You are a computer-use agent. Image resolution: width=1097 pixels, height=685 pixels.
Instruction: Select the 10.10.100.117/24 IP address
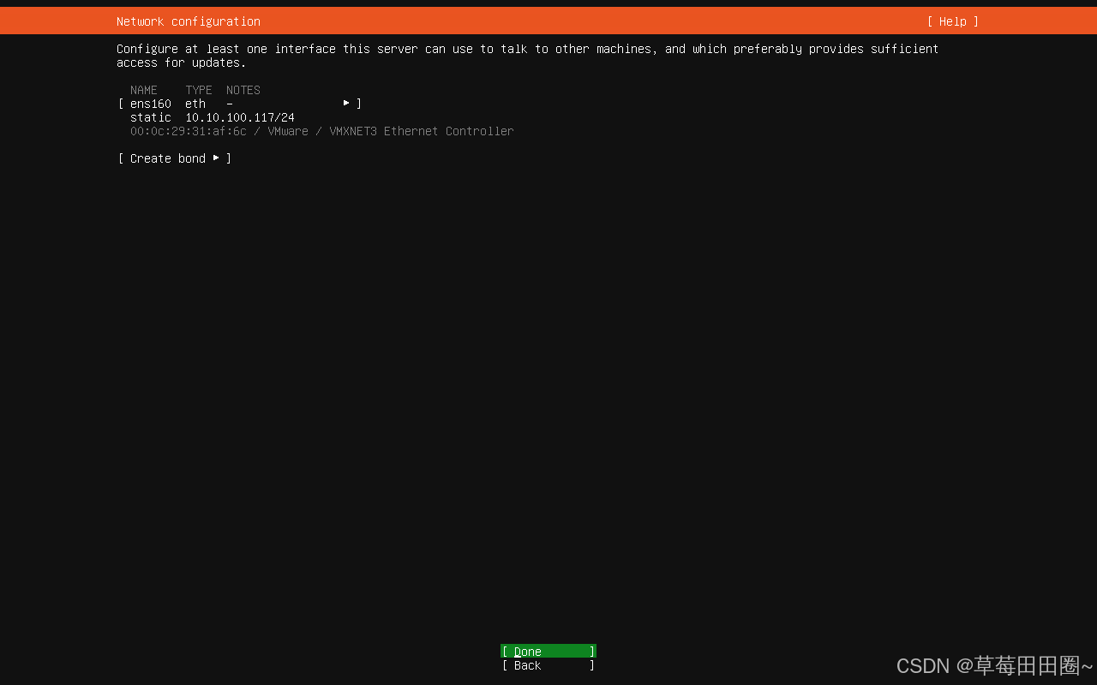click(x=239, y=117)
